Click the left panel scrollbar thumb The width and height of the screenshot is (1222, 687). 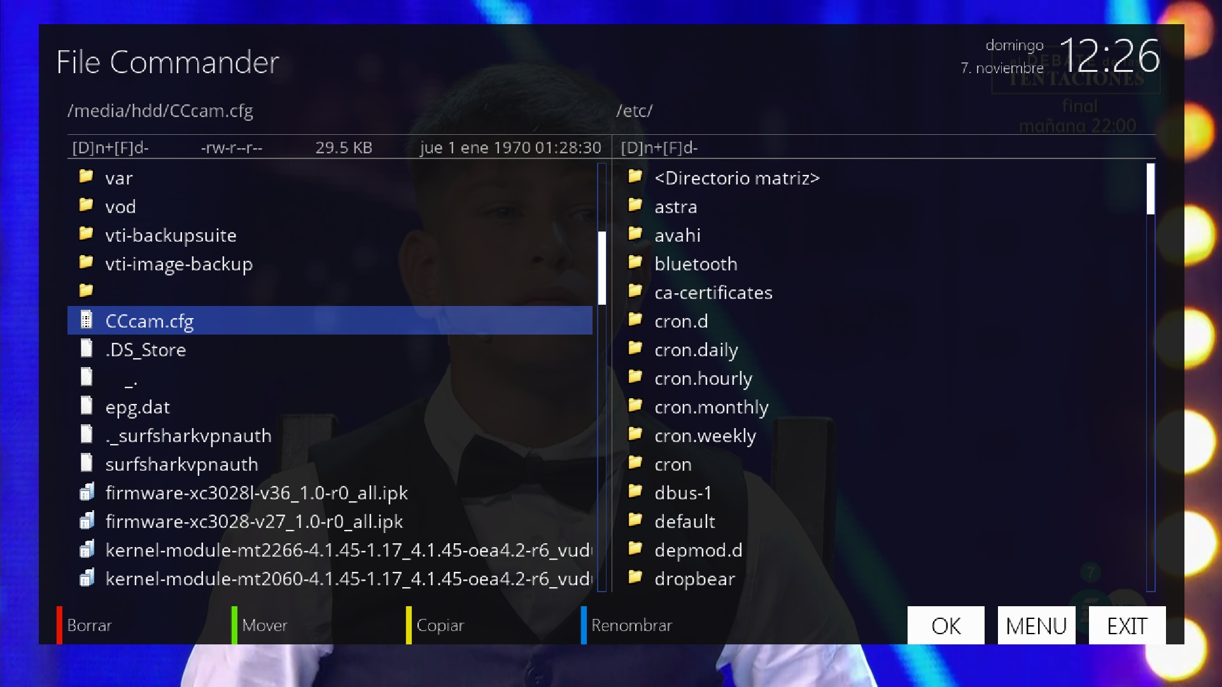(x=601, y=267)
